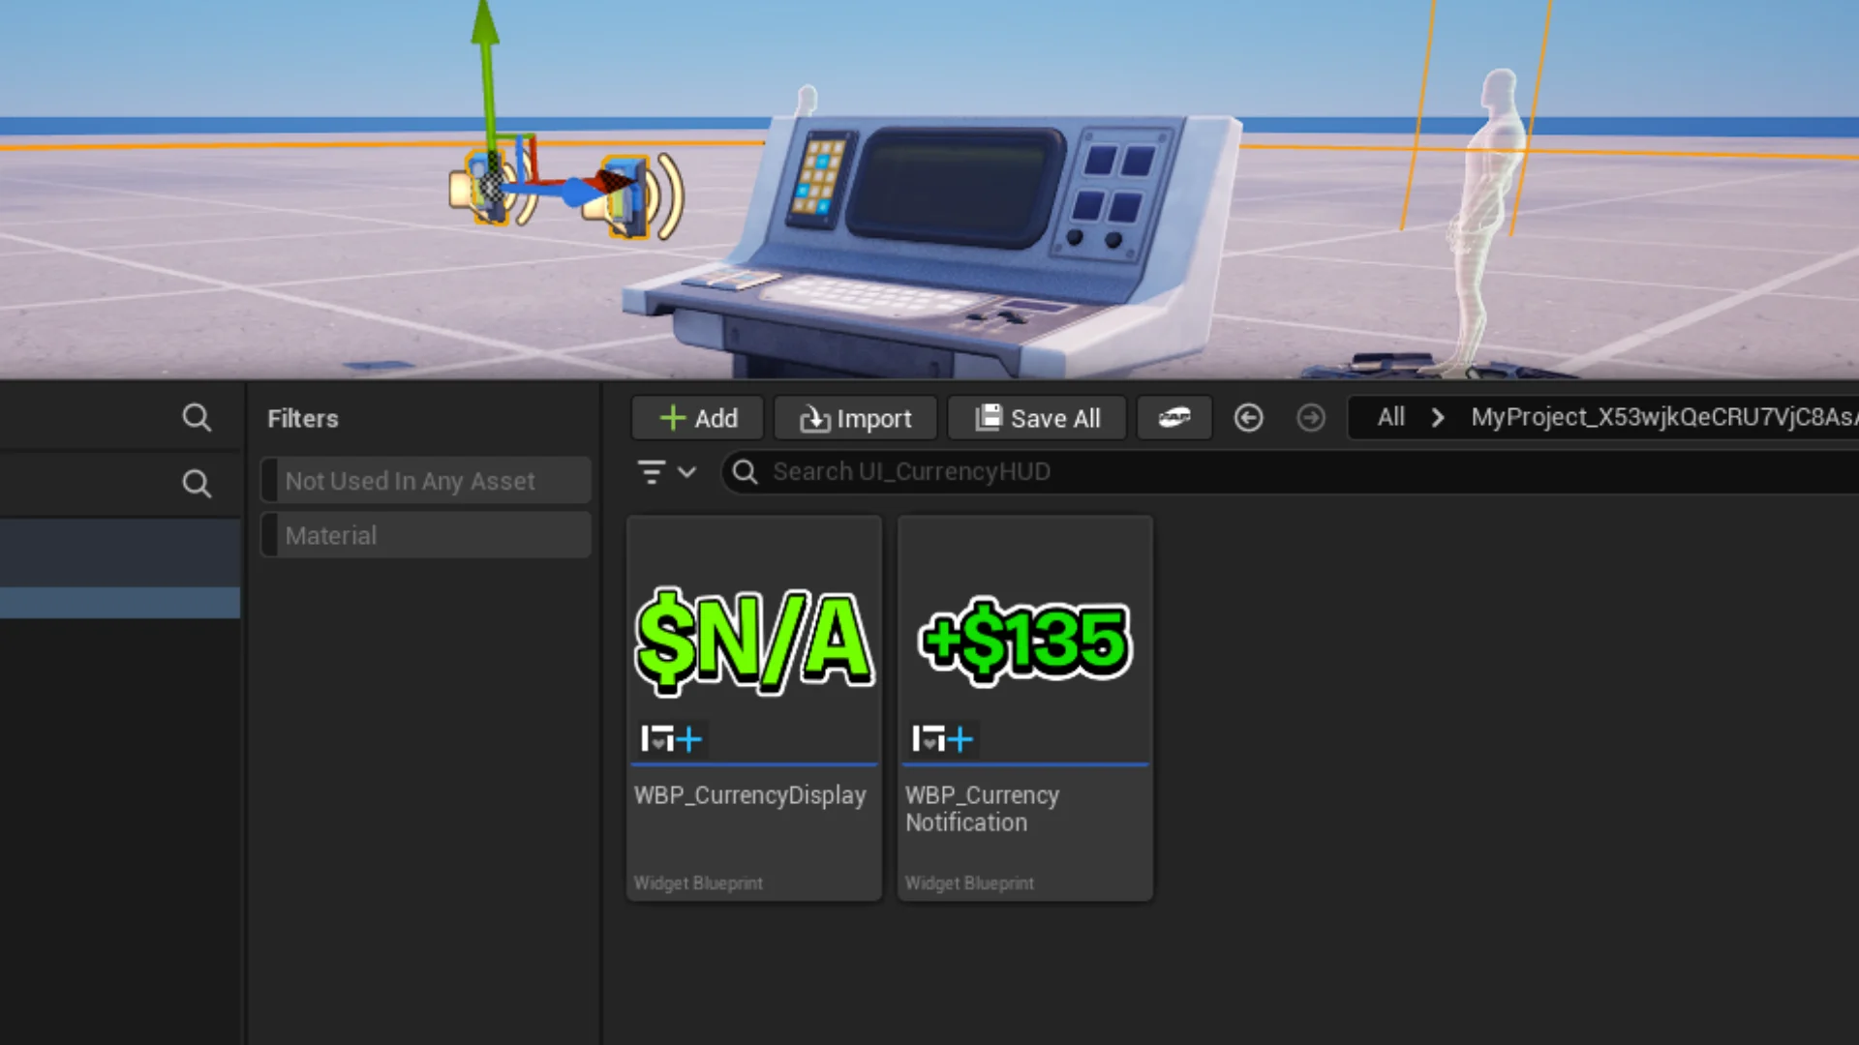Click the Import button
The image size is (1859, 1045).
856,418
